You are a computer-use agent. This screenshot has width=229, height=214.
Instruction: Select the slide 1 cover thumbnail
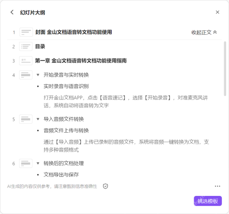point(26,32)
